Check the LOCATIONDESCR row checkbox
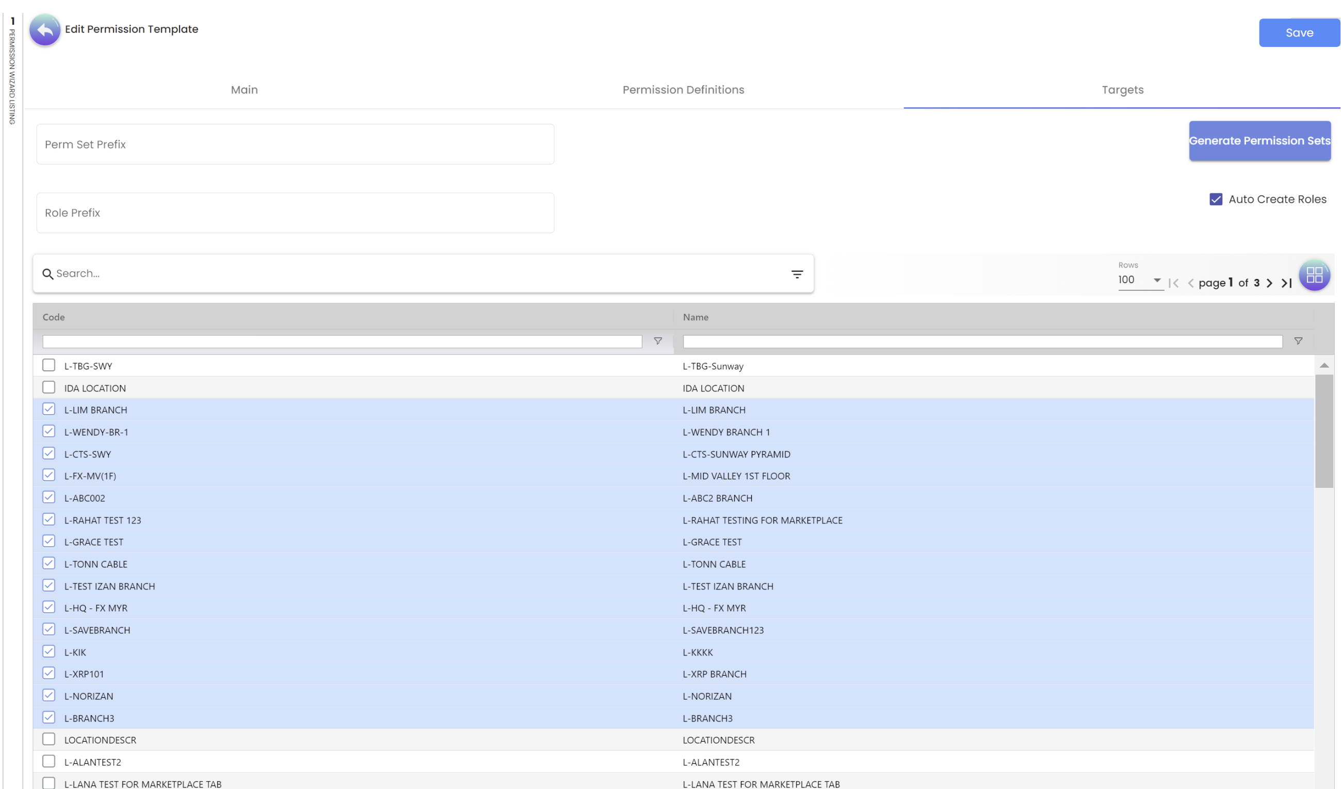1341x789 pixels. [x=49, y=739]
